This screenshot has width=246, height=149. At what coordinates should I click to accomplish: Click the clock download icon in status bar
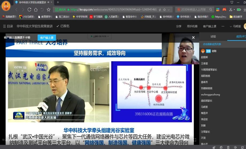click(221, 147)
